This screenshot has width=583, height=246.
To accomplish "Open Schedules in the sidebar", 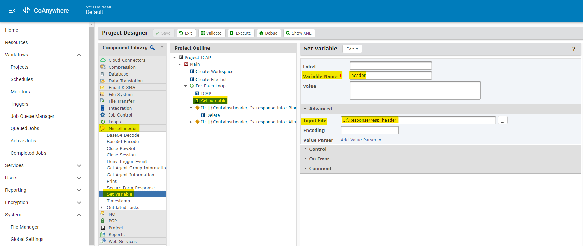I will point(22,79).
